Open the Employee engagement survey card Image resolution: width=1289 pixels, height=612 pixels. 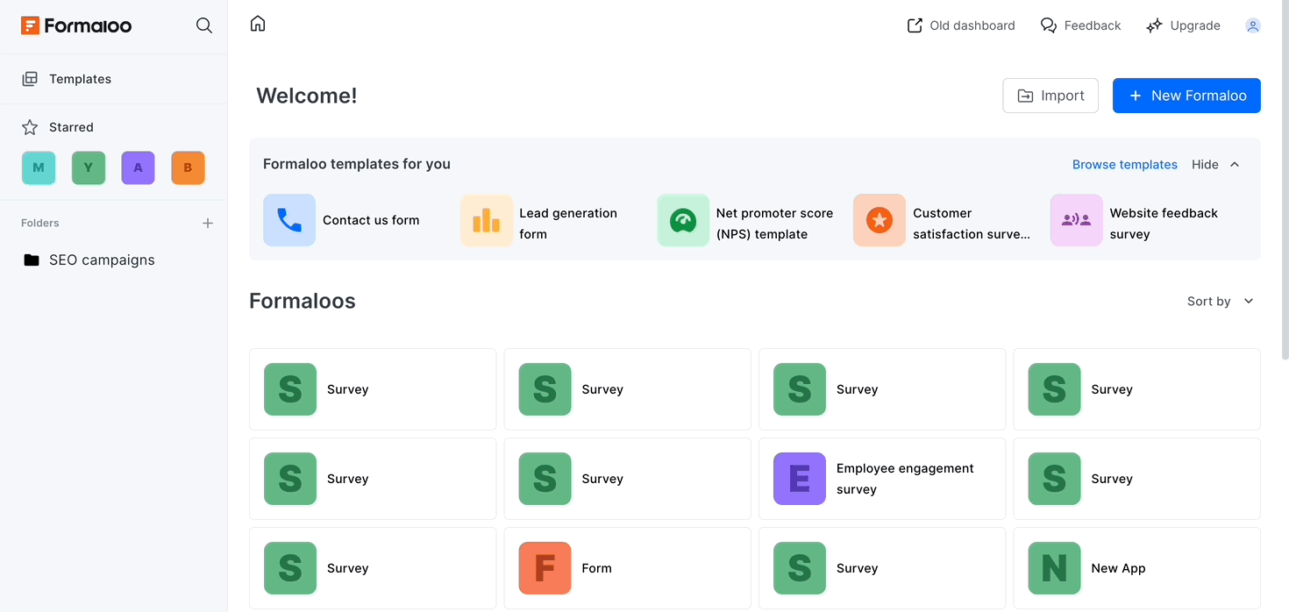pos(882,479)
